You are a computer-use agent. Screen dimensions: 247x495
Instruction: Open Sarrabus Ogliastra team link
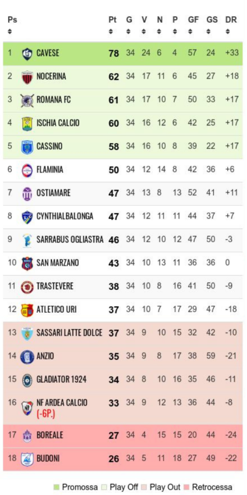70,240
